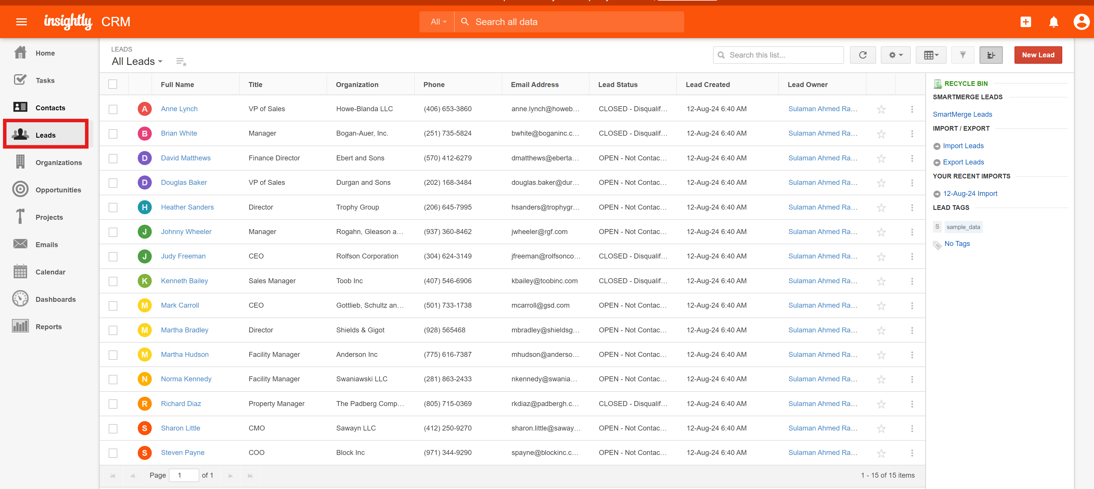Click the filter funnel icon
The width and height of the screenshot is (1094, 489).
963,55
